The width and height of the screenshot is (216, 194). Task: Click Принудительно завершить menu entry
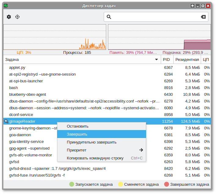click(x=92, y=142)
